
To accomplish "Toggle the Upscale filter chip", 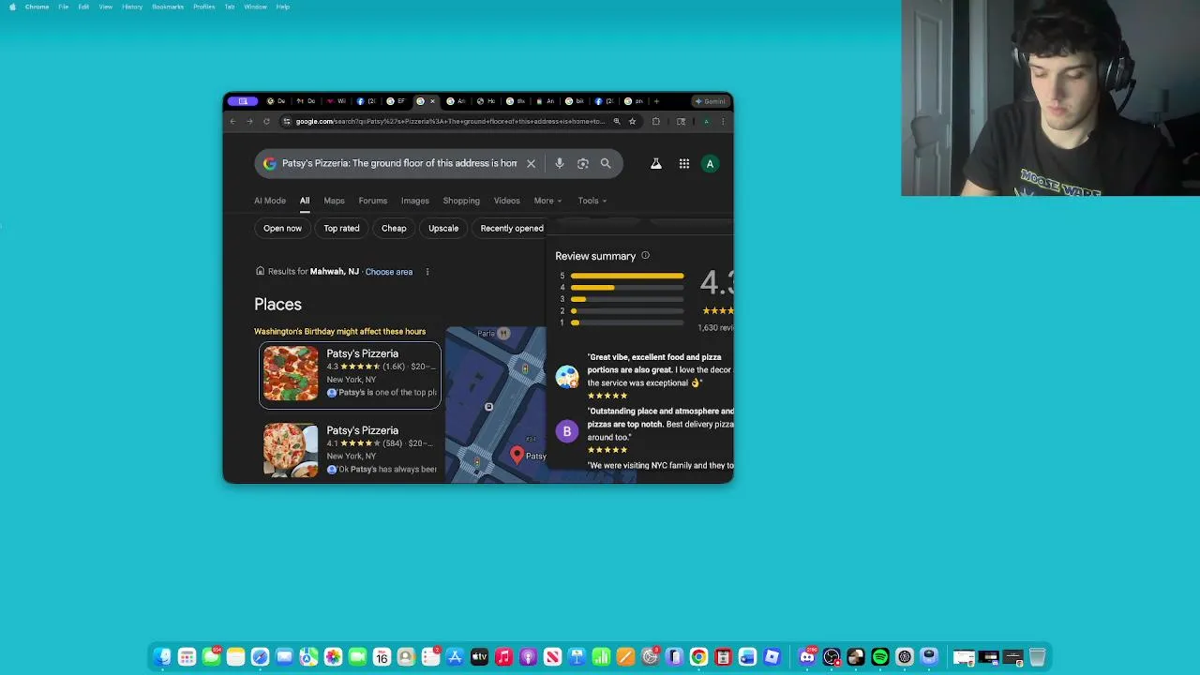I will (443, 228).
